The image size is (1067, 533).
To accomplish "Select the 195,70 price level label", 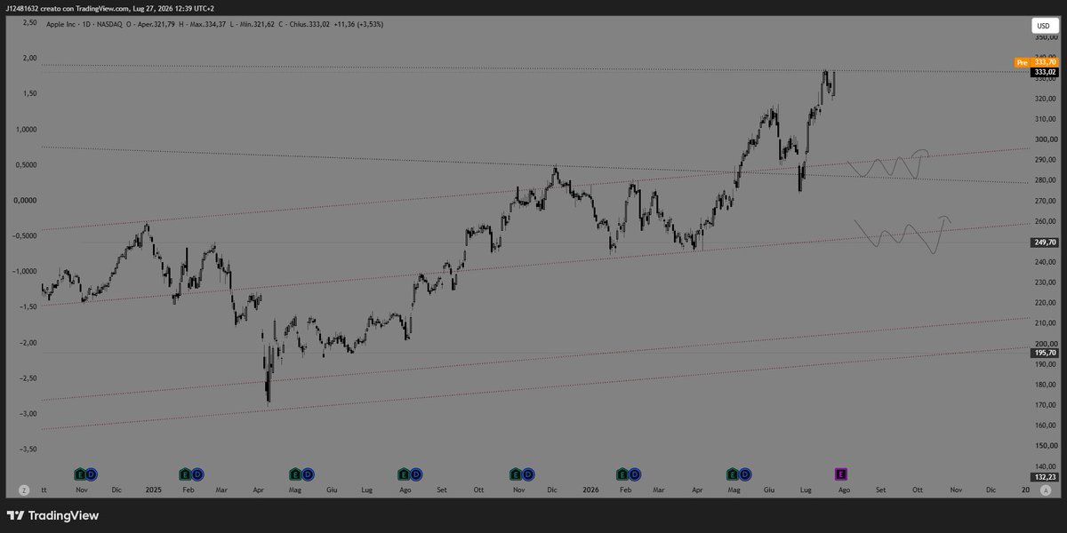I will pyautogui.click(x=1044, y=353).
